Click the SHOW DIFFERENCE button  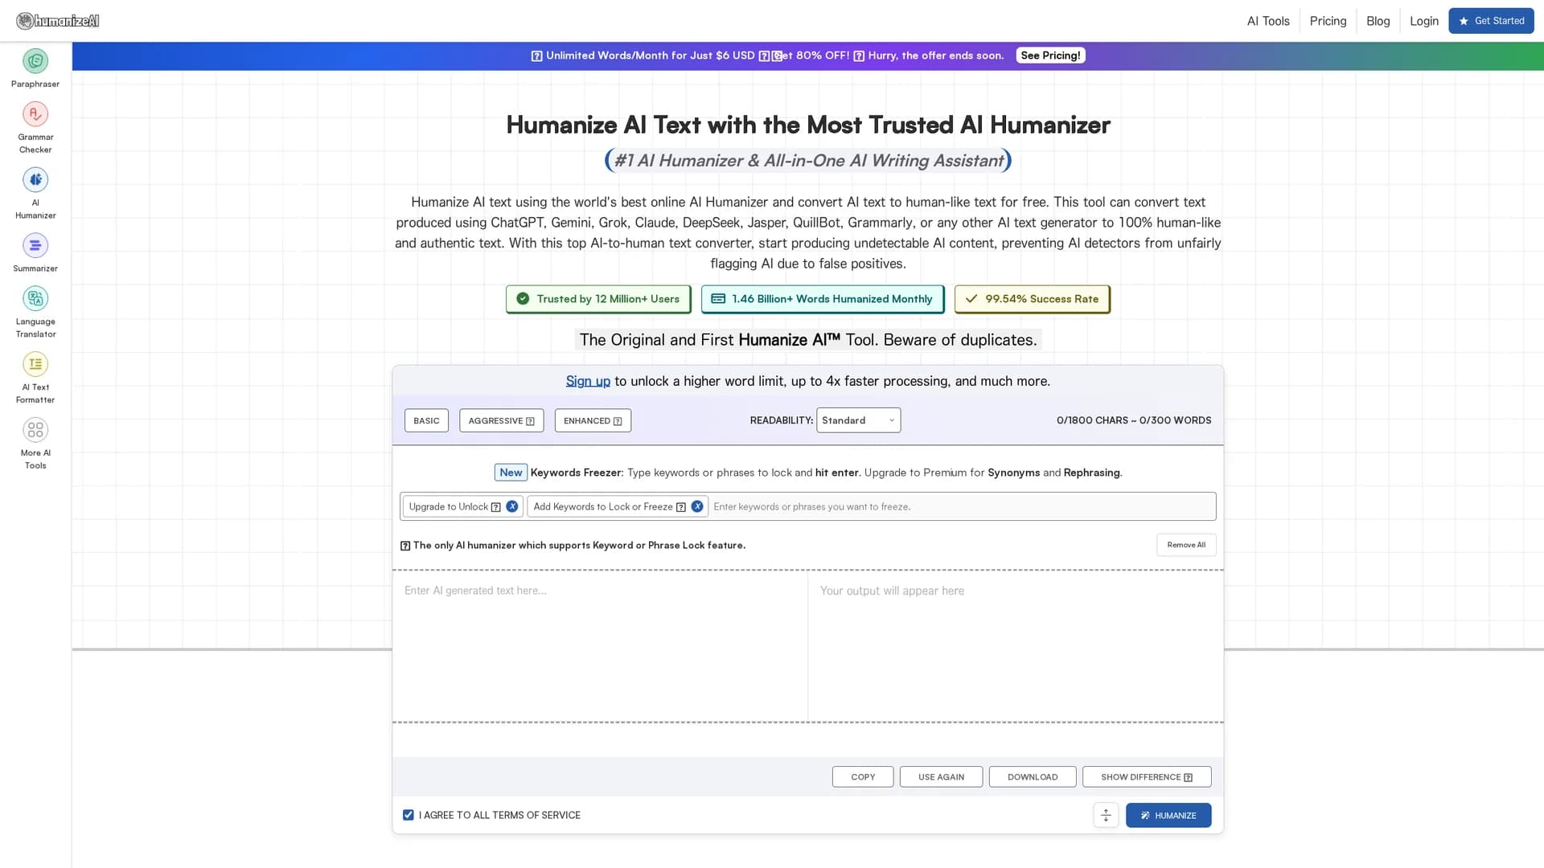tap(1147, 777)
